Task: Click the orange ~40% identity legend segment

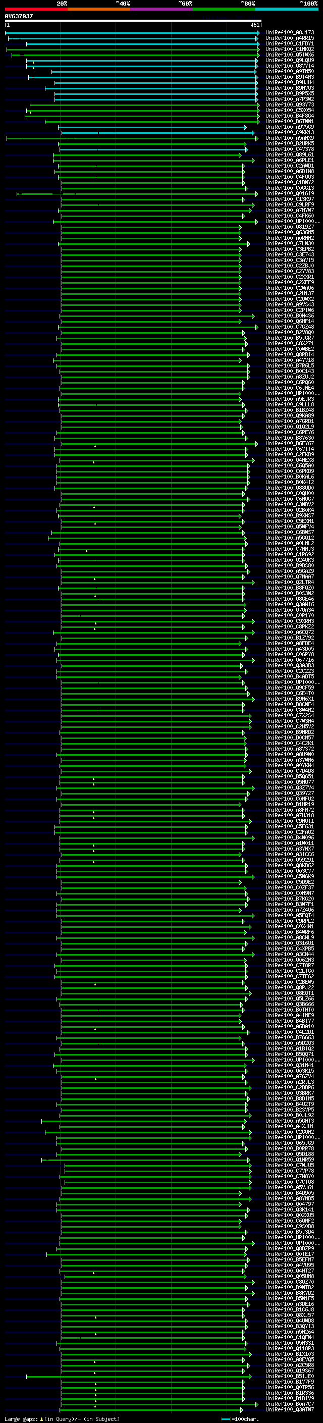Action: pyautogui.click(x=99, y=9)
